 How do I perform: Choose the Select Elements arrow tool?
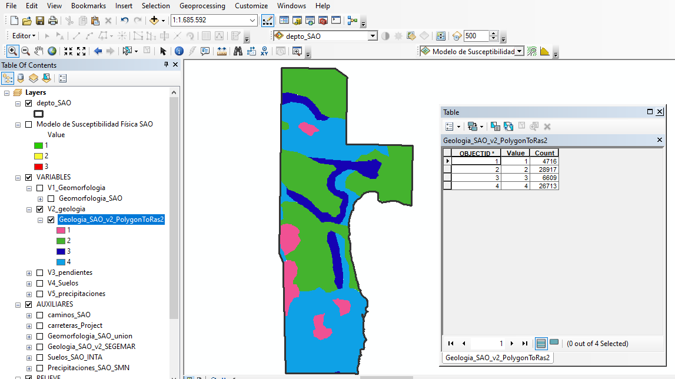point(163,51)
